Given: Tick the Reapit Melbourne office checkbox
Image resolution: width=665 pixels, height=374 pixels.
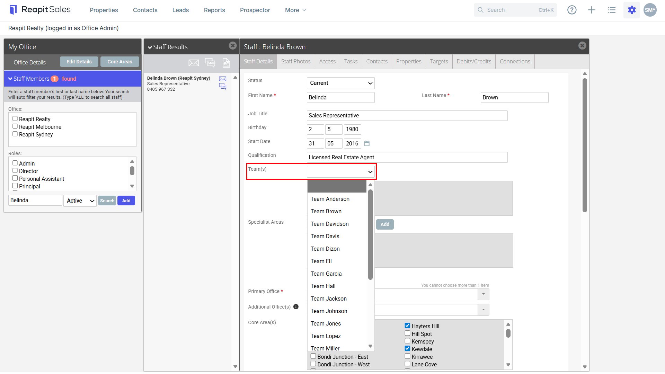Looking at the screenshot, I should tap(15, 126).
